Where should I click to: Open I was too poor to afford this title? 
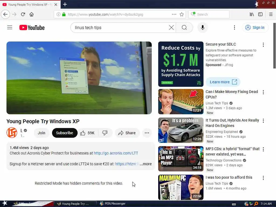coord(229,177)
